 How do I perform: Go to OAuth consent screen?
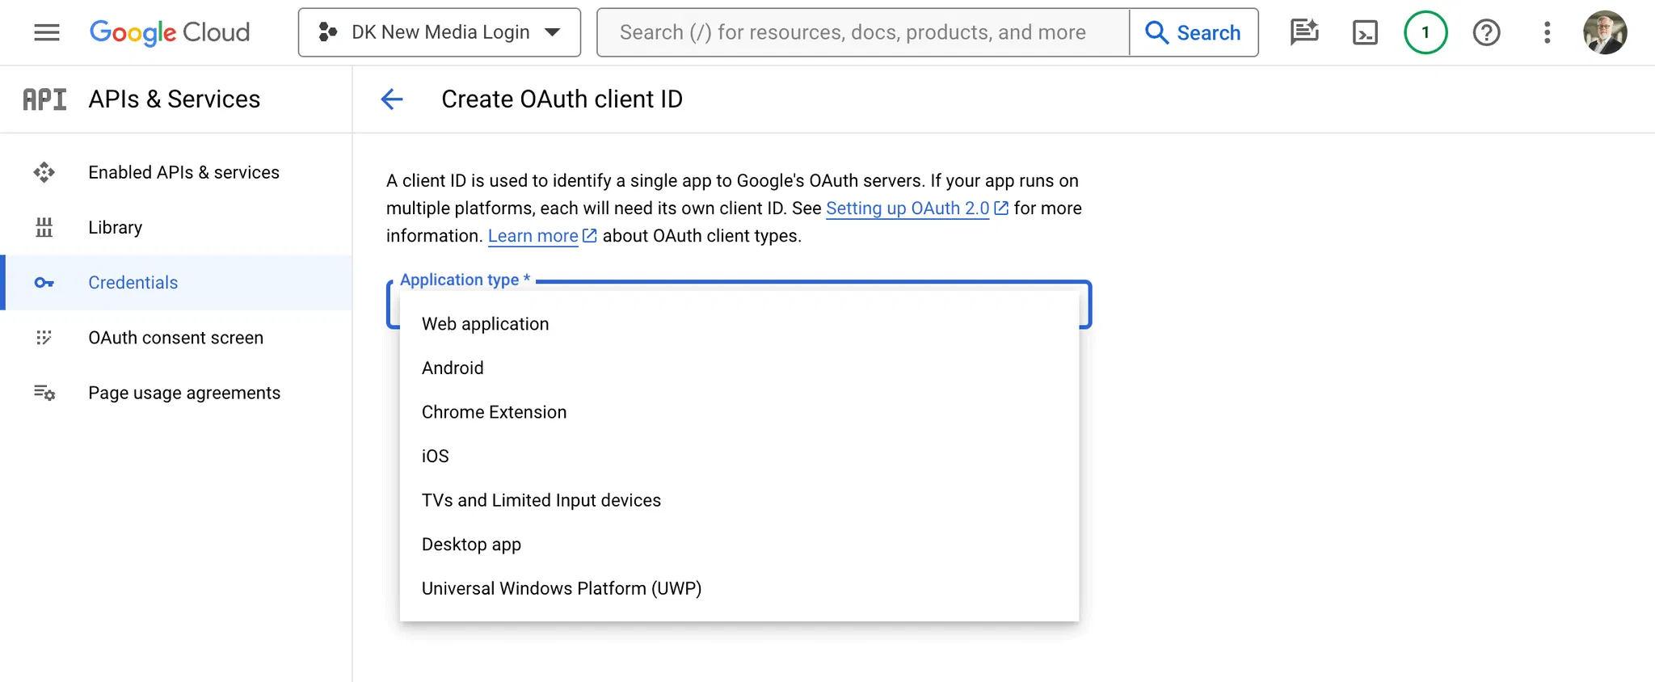pos(175,338)
